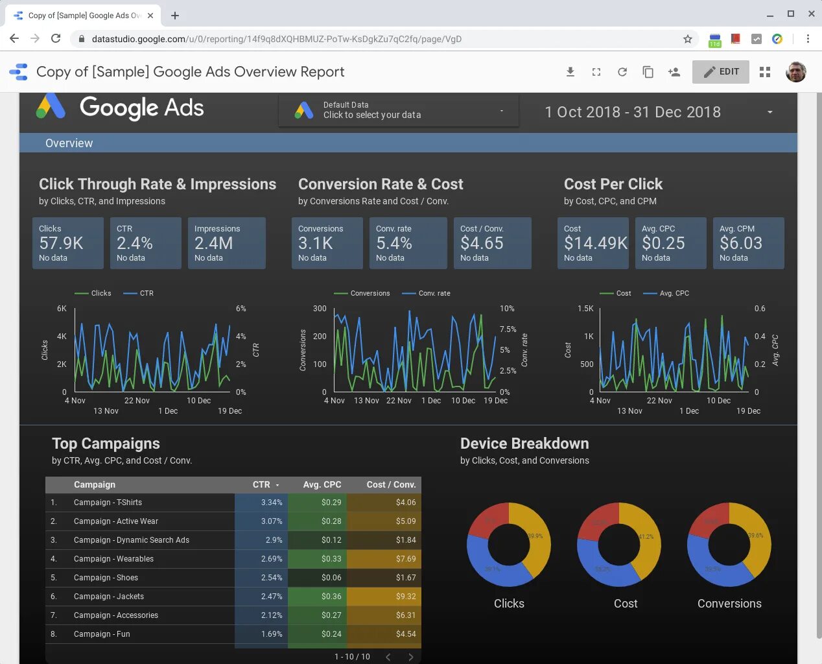Open a new browser tab

[175, 15]
